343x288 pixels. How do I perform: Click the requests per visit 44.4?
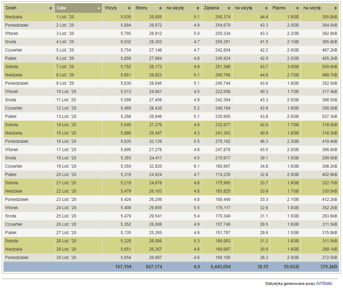point(264,17)
